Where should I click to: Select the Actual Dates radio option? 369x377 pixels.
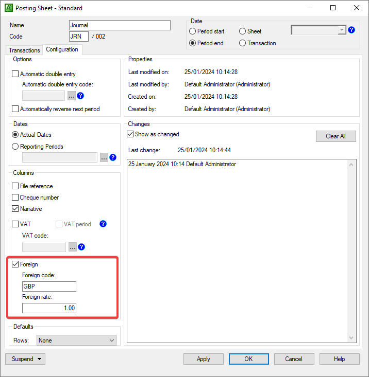pyautogui.click(x=15, y=135)
